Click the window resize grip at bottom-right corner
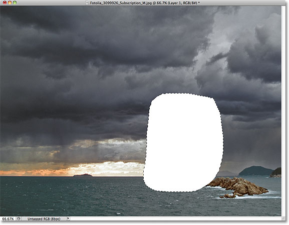Screen dimensions: 289x225 point(283,218)
